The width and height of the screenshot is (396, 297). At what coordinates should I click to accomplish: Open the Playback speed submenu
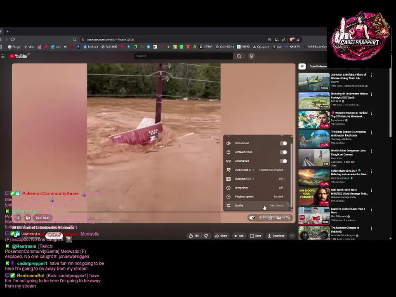pos(257,196)
